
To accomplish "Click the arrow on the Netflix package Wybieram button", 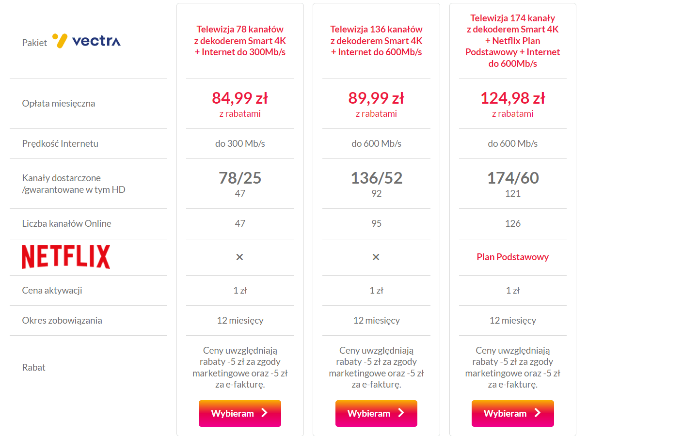I will (x=537, y=413).
